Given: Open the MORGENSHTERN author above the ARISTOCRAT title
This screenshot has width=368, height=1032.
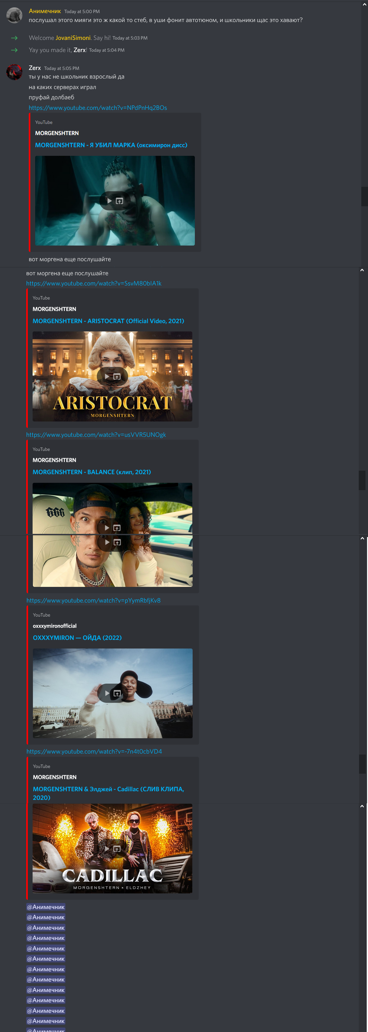Looking at the screenshot, I should point(55,309).
